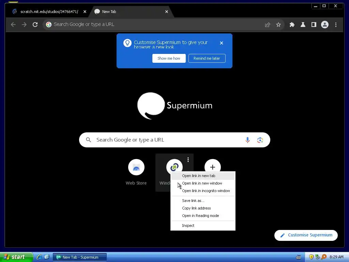Select Open link in incognito window

[203, 191]
